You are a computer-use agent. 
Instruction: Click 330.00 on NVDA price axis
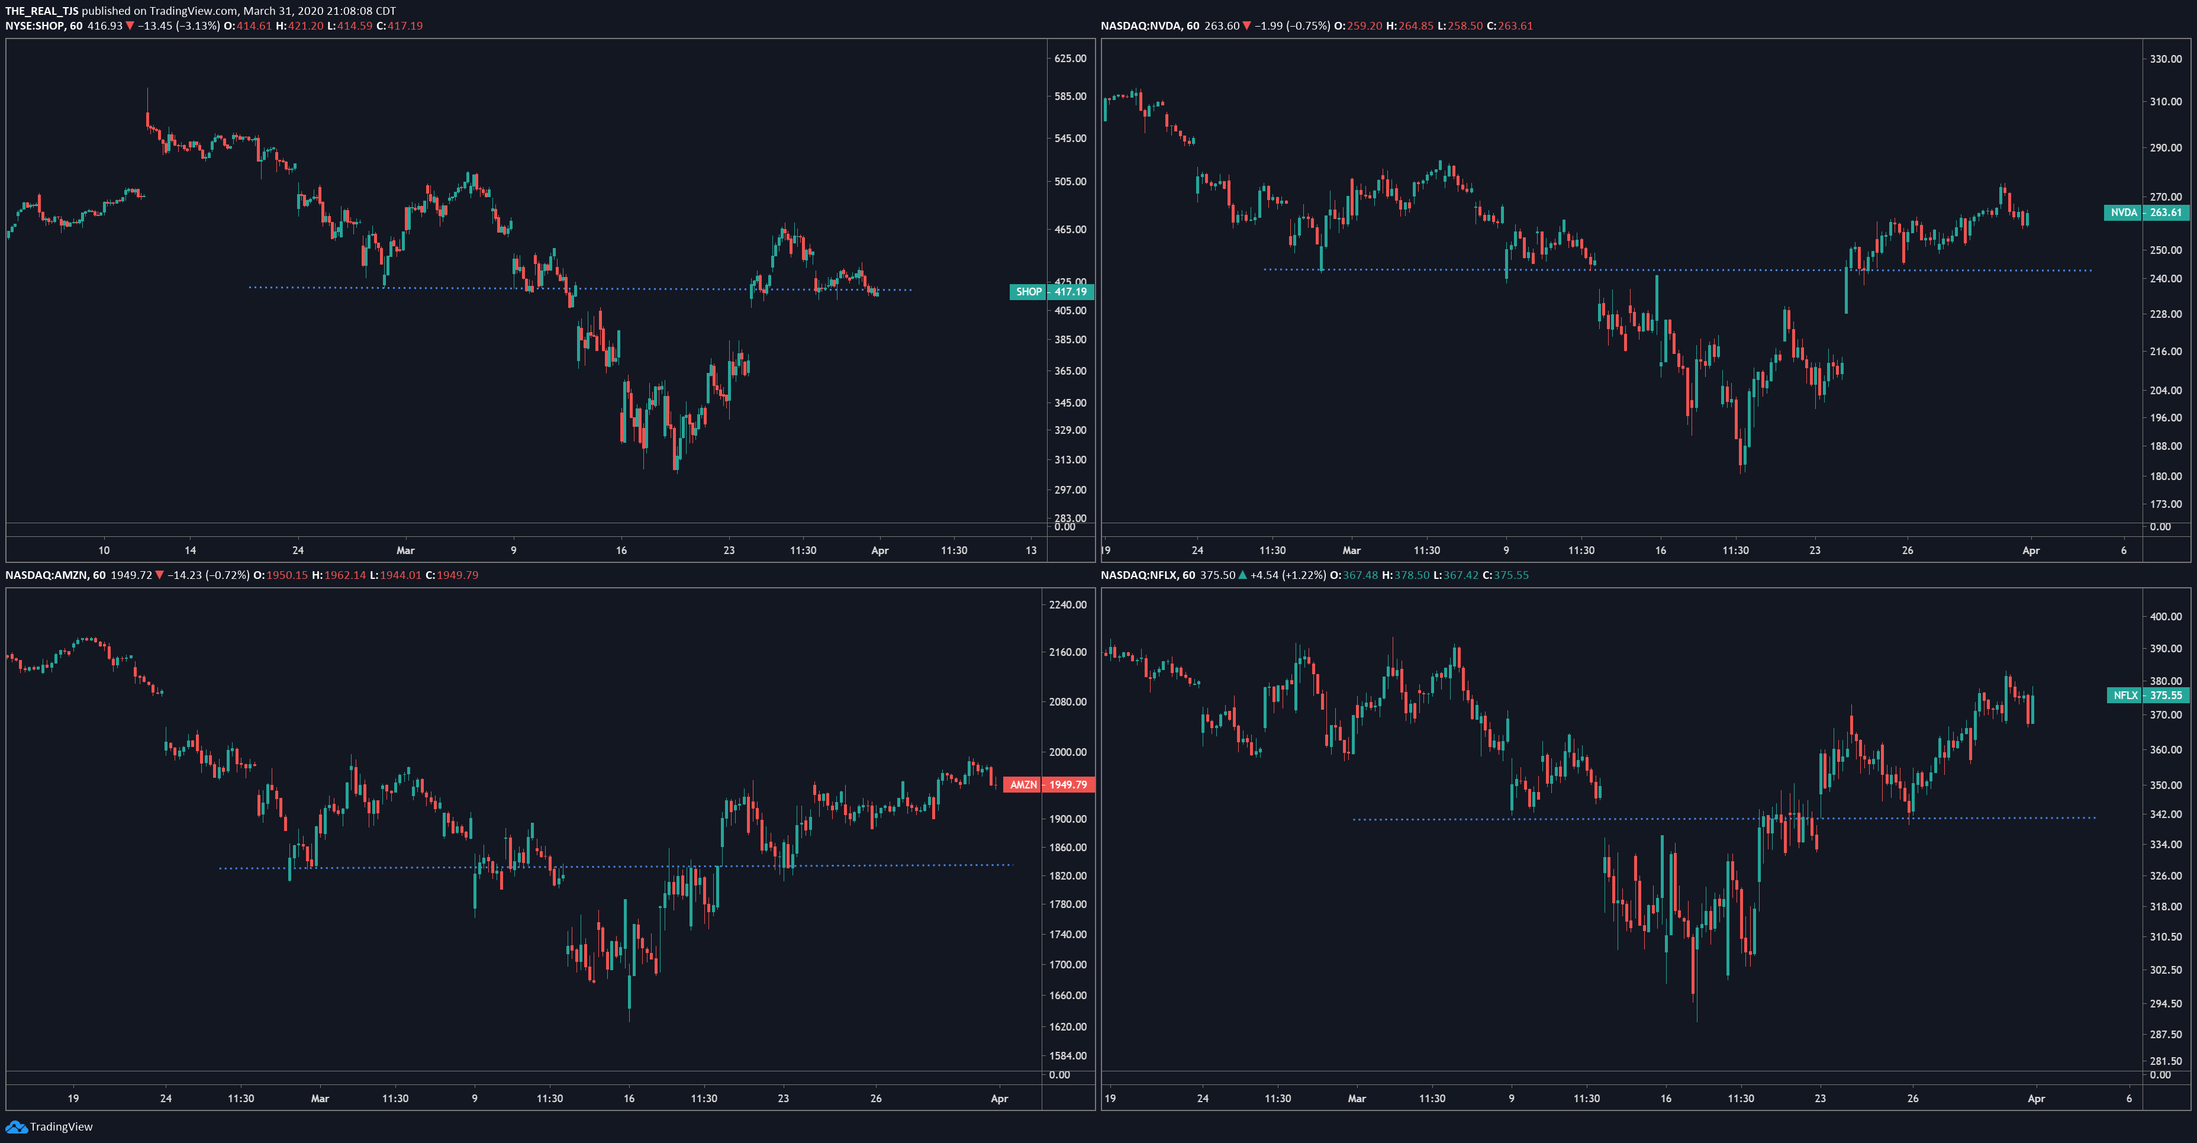point(2166,60)
